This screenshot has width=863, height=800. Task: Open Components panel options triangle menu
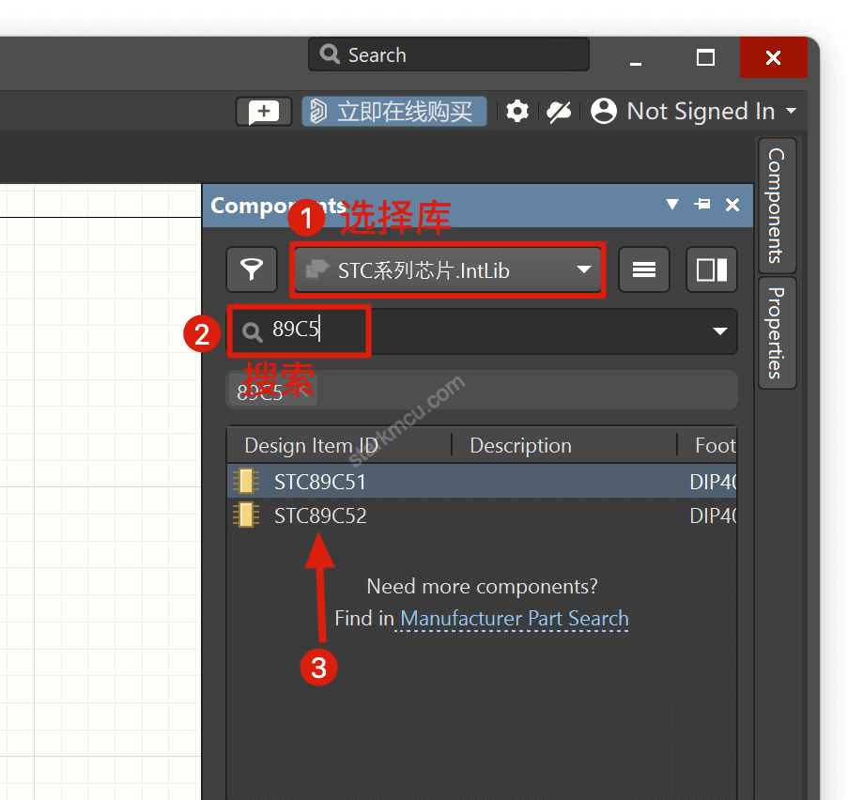click(x=672, y=205)
